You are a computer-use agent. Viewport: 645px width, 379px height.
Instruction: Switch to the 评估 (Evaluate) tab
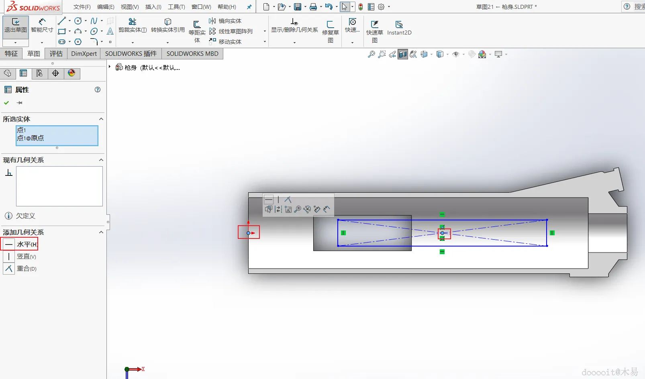tap(56, 53)
